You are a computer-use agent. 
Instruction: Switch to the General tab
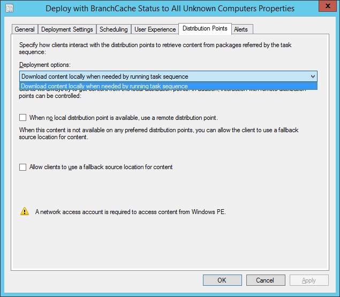25,29
